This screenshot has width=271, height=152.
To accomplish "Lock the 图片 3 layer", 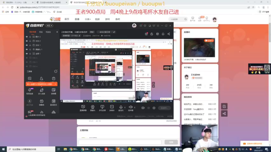I will [30, 37].
